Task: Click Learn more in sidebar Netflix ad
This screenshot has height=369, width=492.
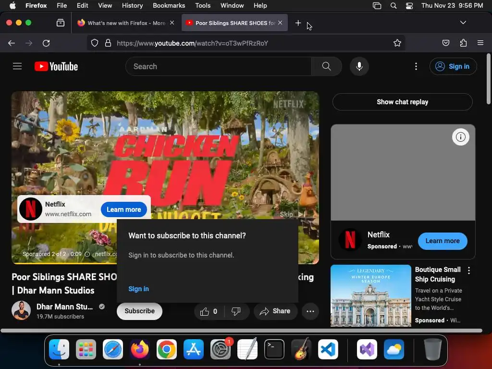Action: [443, 241]
